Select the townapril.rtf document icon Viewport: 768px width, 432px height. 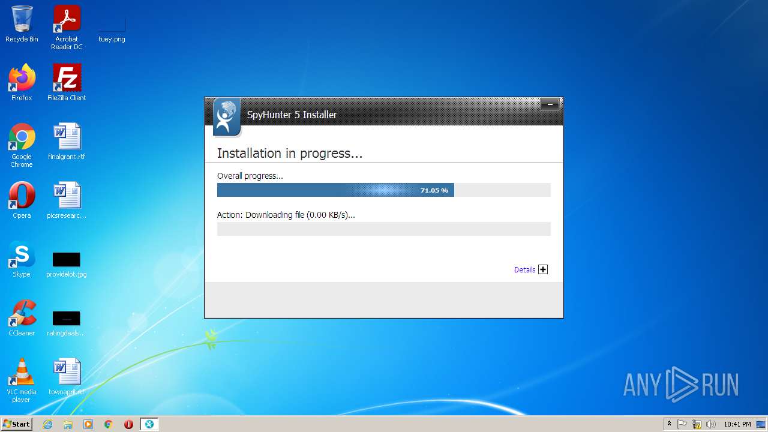point(67,377)
